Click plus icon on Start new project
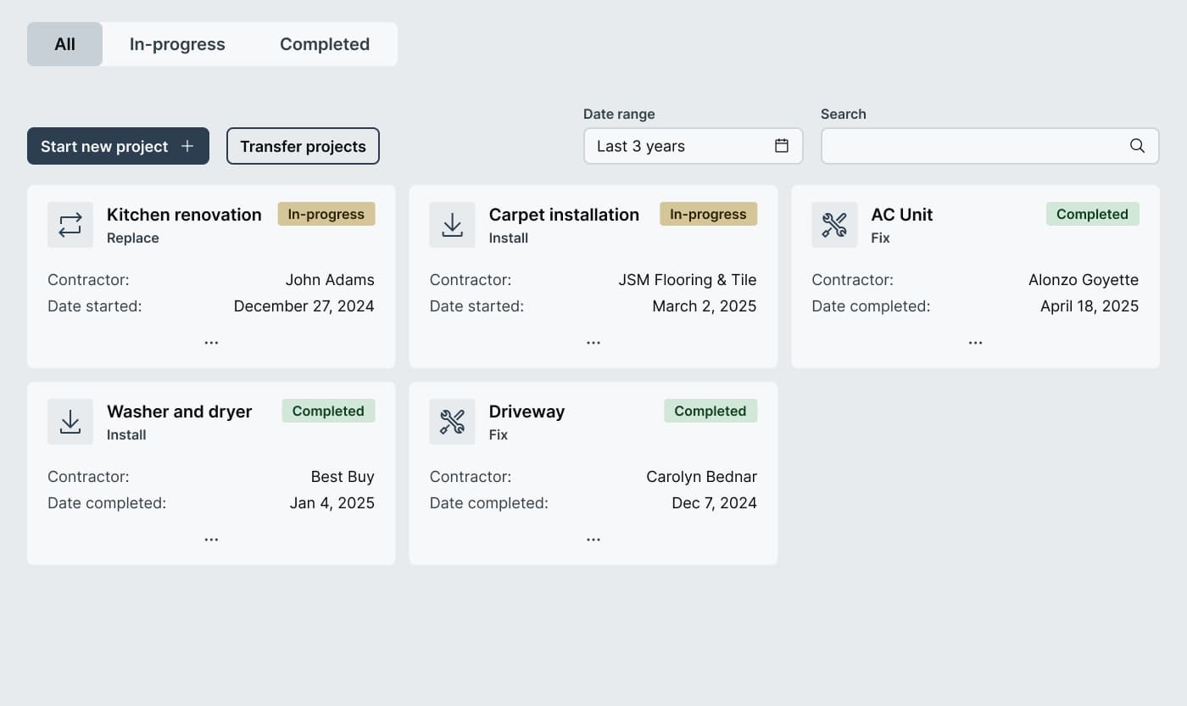1187x706 pixels. pyautogui.click(x=187, y=146)
